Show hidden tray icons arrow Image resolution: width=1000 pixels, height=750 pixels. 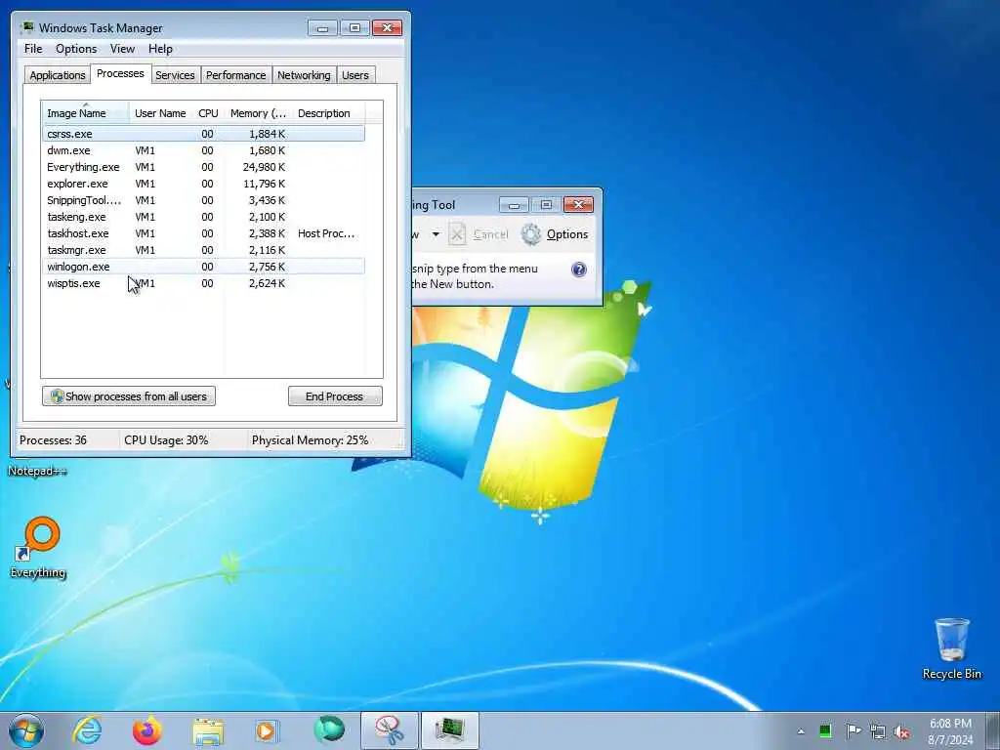801,731
